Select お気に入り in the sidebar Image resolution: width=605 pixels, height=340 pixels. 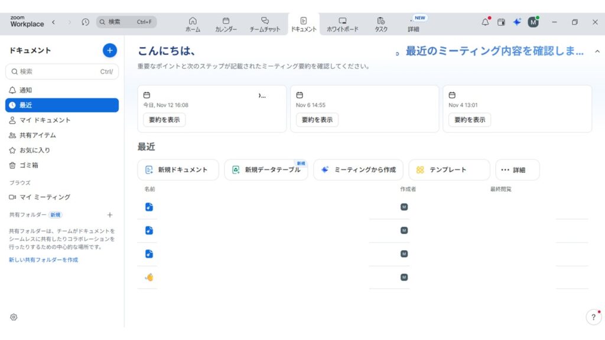[35, 151]
